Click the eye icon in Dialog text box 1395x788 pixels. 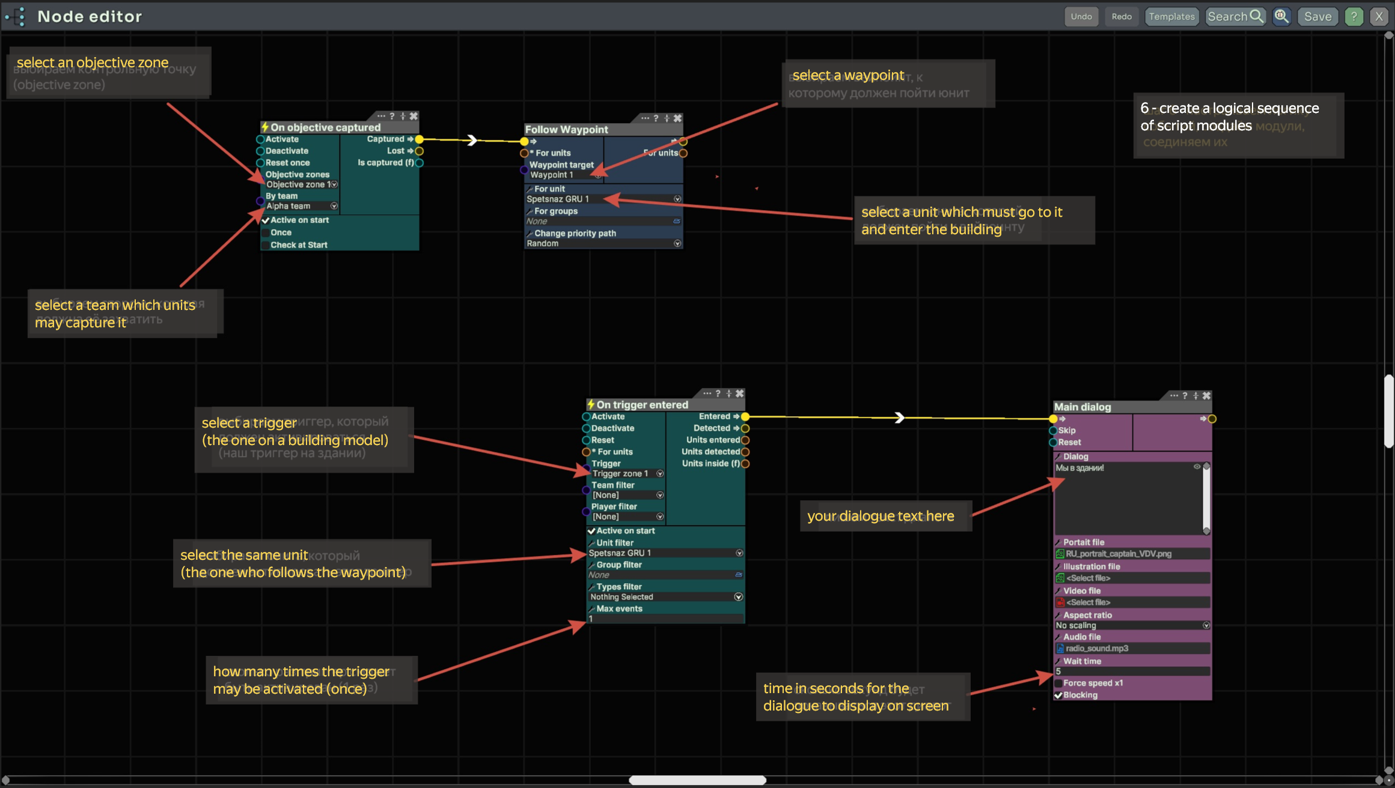tap(1197, 467)
